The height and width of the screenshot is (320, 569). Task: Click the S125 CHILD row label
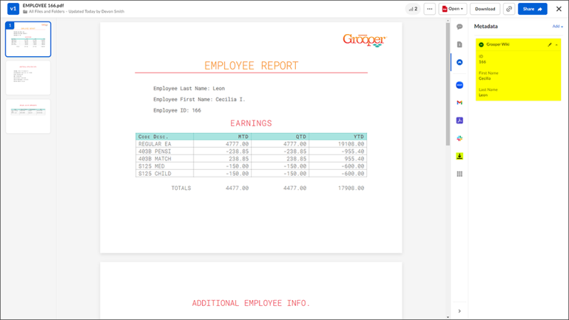tap(154, 174)
